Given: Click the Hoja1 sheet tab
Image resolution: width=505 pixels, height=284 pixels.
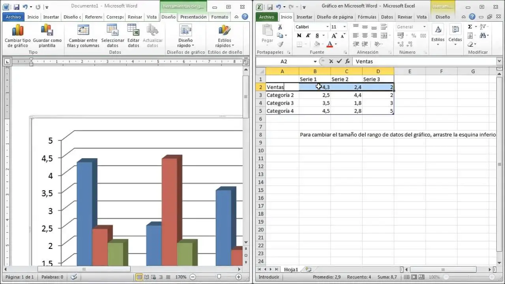Looking at the screenshot, I should click(291, 269).
